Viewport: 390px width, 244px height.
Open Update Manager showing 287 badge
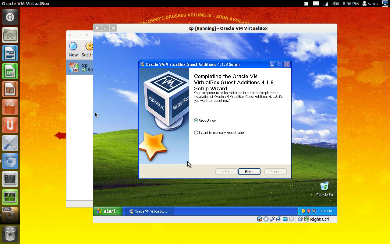(10, 215)
